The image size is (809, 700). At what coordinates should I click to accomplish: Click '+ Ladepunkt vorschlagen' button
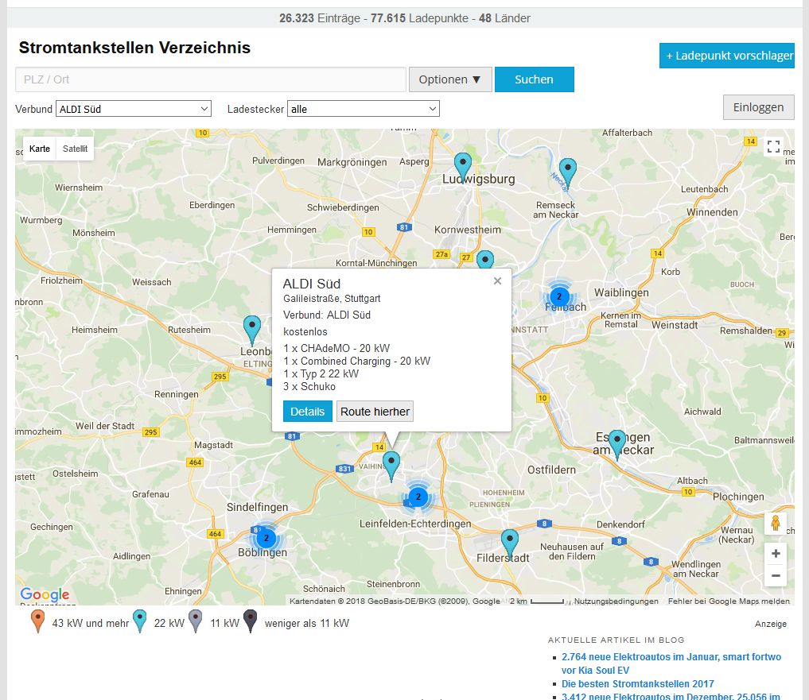[727, 56]
